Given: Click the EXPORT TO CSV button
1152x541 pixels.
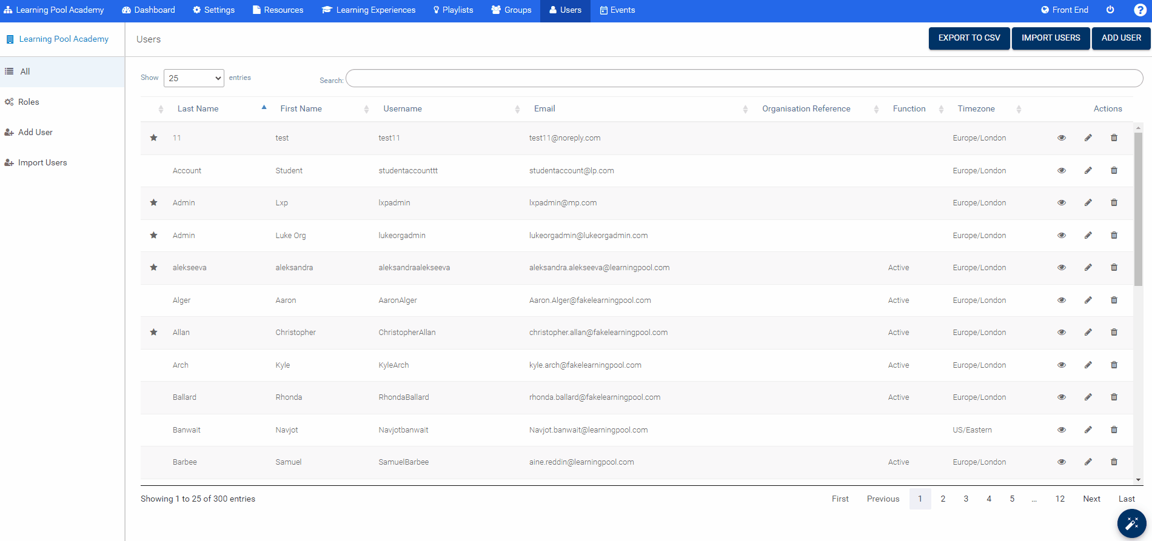Looking at the screenshot, I should coord(969,38).
